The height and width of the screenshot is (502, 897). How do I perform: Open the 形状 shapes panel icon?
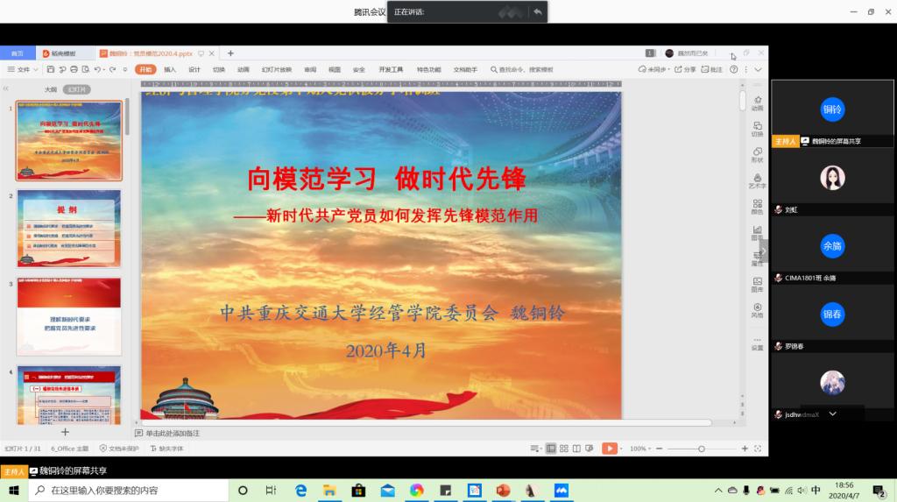[x=757, y=153]
